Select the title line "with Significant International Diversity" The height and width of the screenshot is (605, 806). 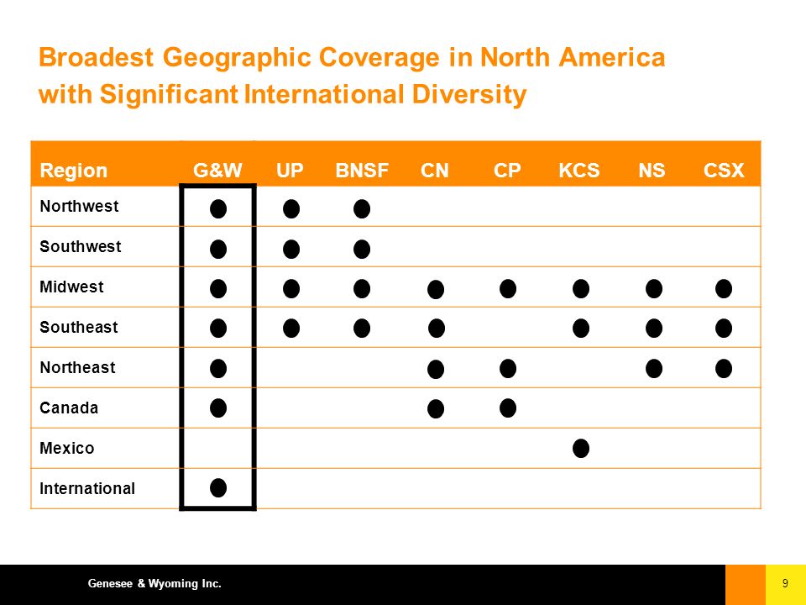point(283,94)
